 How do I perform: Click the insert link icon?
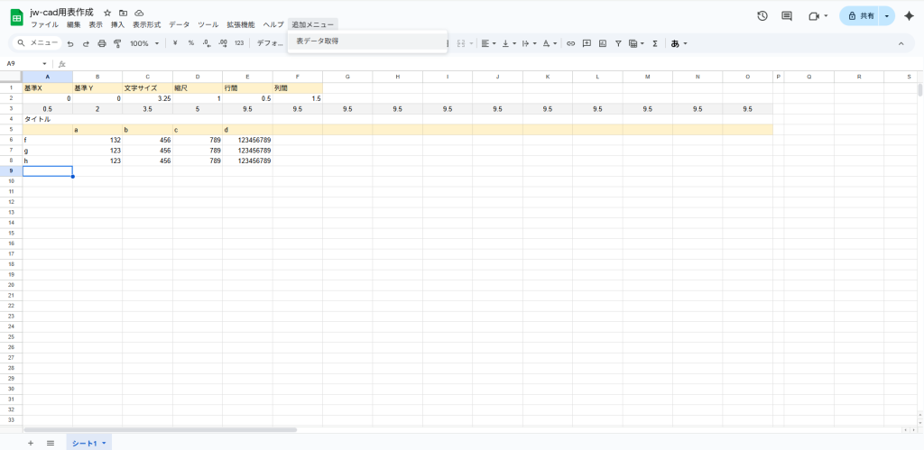[x=570, y=43]
